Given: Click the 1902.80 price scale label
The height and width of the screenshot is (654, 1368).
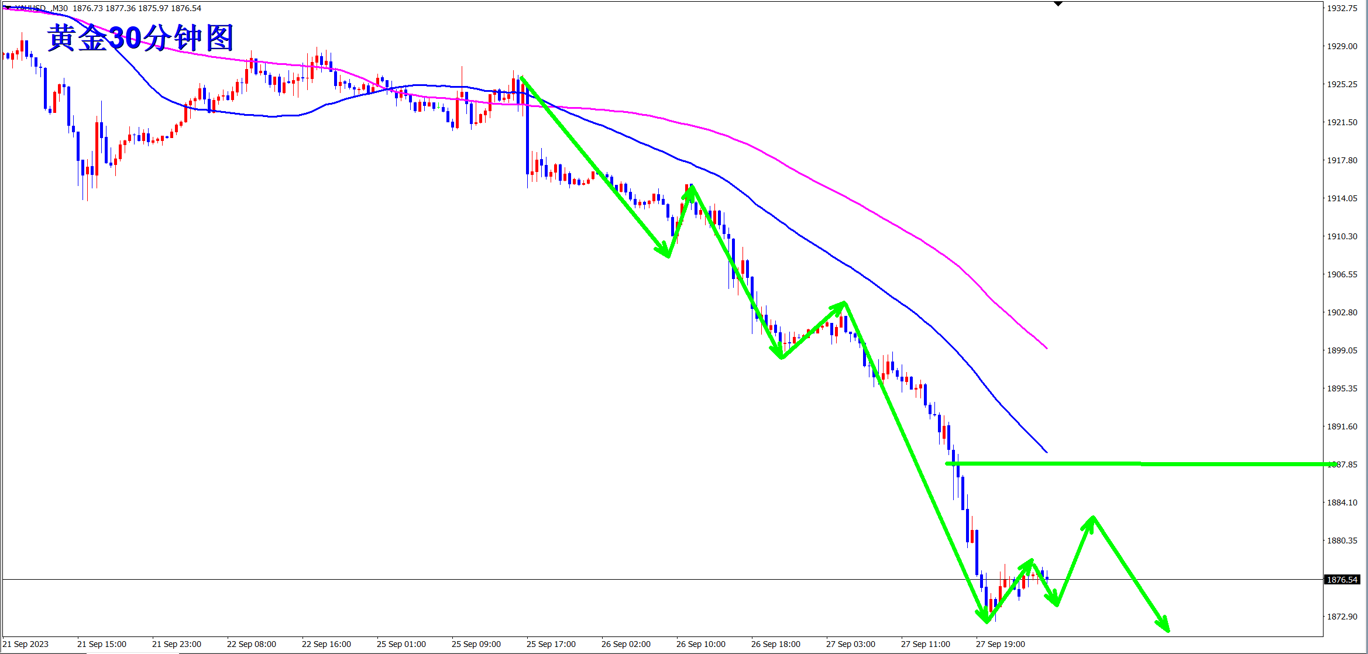Looking at the screenshot, I should point(1342,312).
